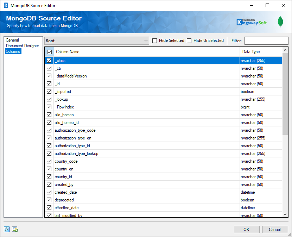Click the MongoDB leaf logo

coord(280,21)
